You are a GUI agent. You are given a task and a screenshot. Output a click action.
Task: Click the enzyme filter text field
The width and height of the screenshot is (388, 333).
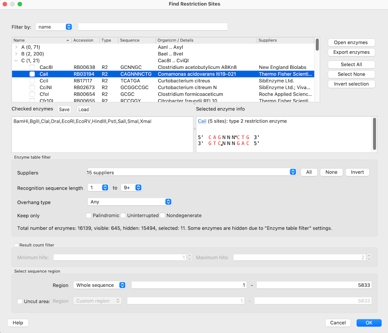153,27
